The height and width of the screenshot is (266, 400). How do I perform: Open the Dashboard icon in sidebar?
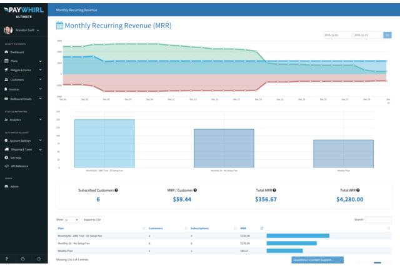pos(6,52)
